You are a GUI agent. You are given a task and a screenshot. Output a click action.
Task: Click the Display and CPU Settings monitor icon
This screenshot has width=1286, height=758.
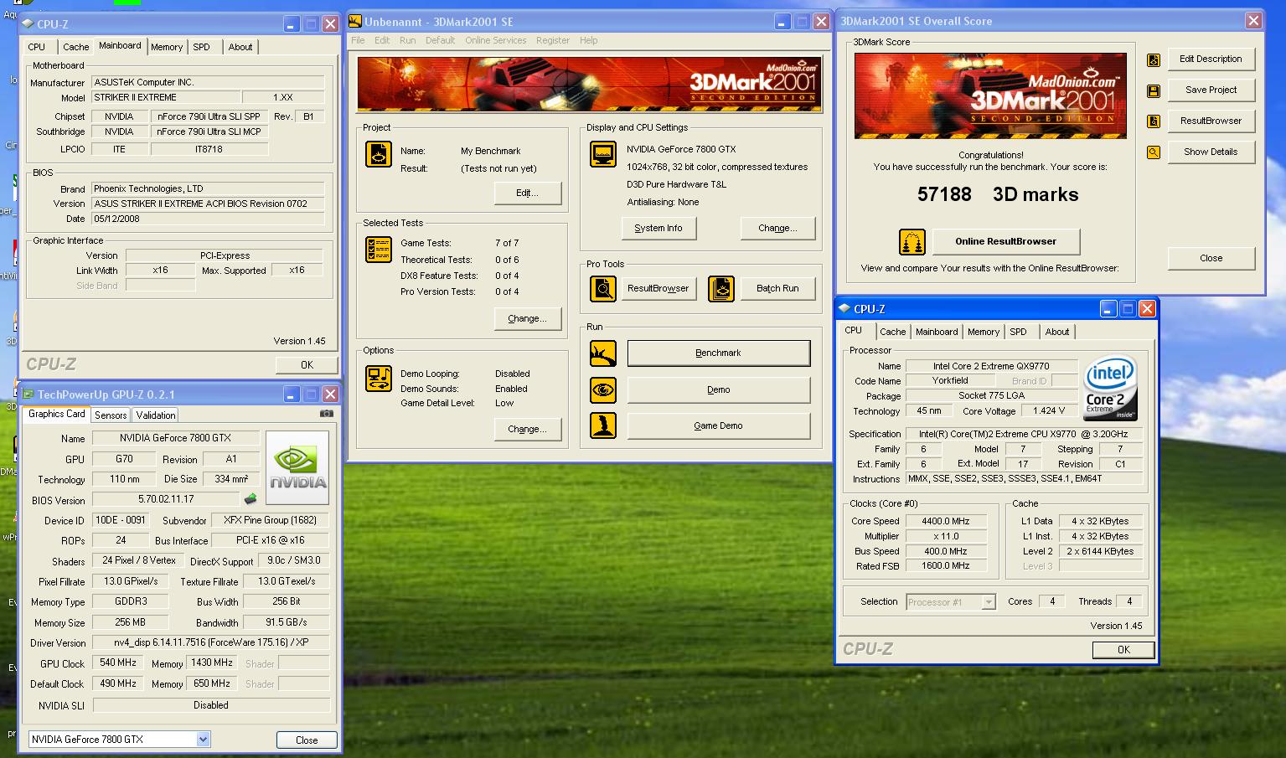603,154
